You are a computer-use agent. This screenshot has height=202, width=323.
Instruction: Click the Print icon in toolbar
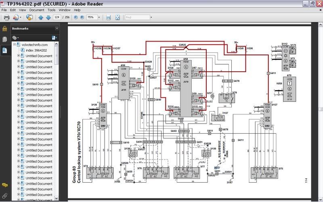(6, 17)
